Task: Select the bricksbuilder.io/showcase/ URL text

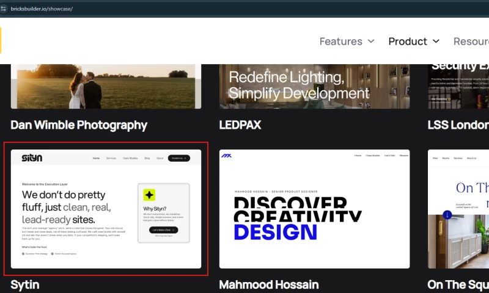Action: pyautogui.click(x=42, y=9)
